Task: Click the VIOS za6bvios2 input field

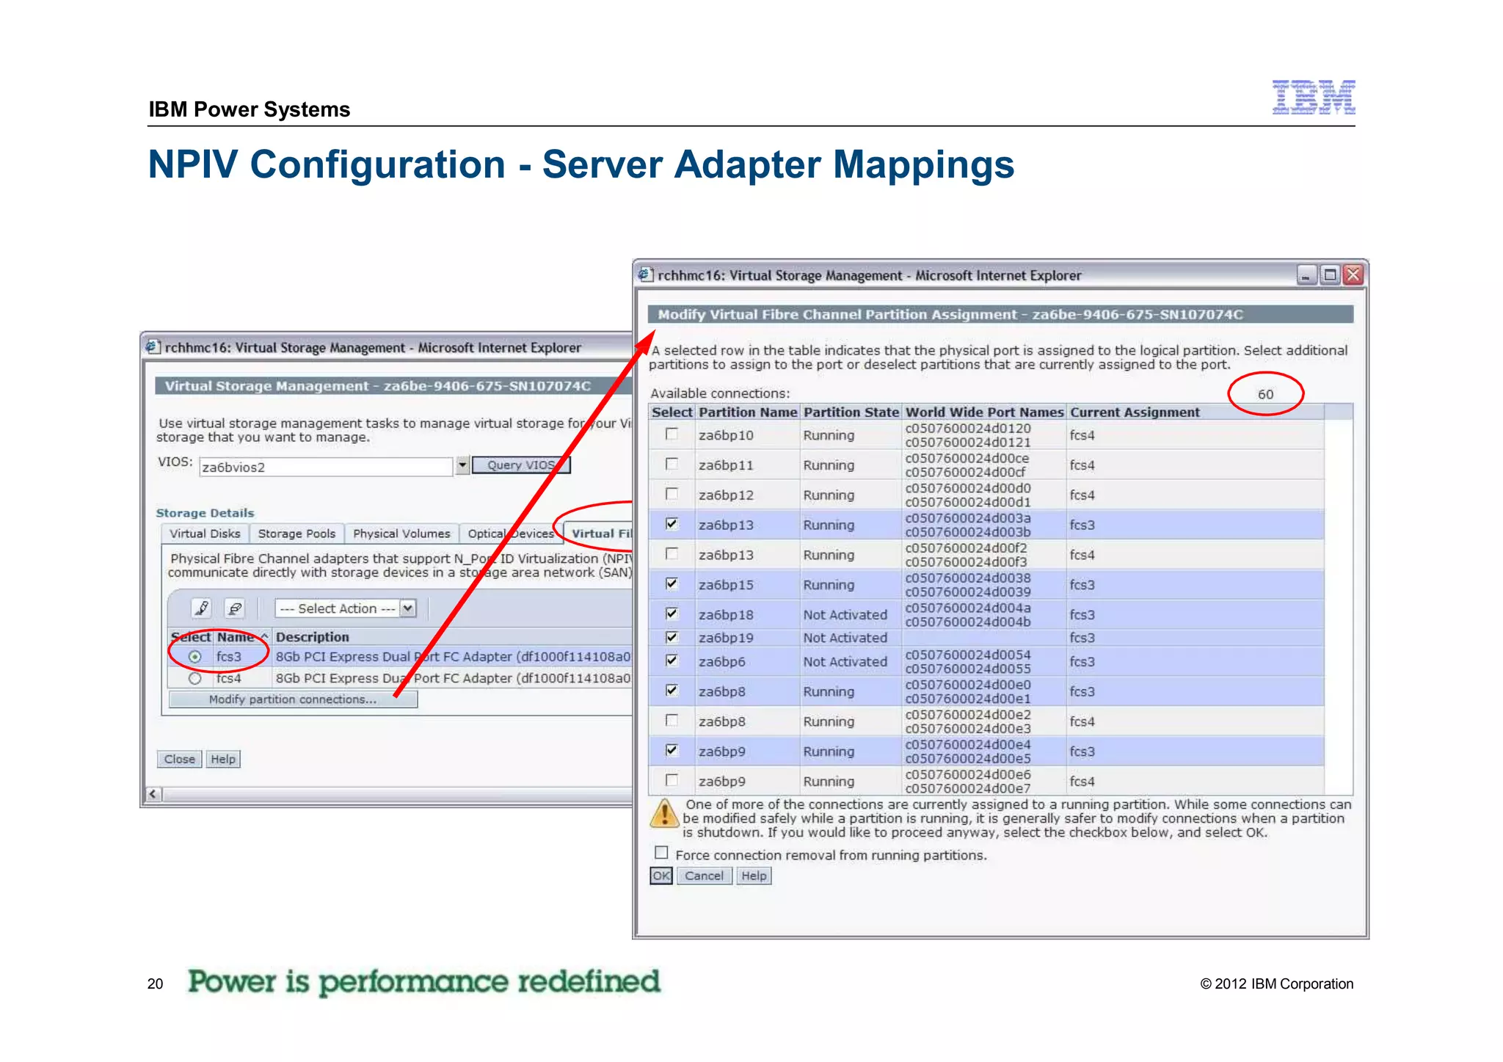Action: [x=326, y=467]
